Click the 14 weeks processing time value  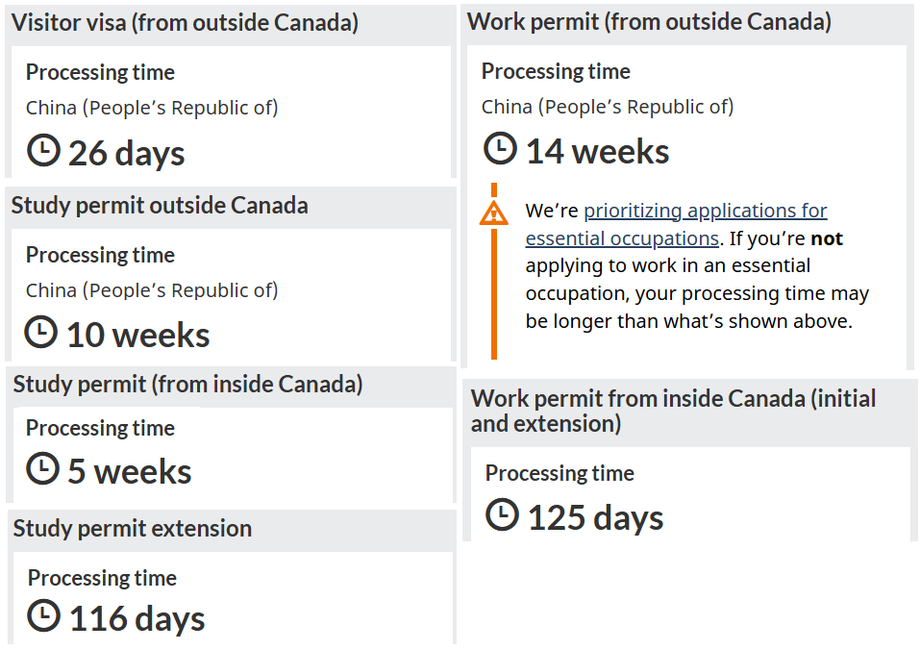point(597,151)
